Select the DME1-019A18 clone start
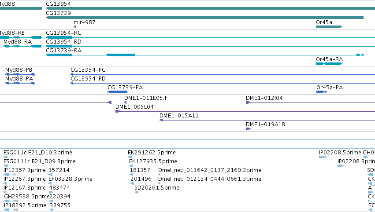375x212 pixels. 248,129
